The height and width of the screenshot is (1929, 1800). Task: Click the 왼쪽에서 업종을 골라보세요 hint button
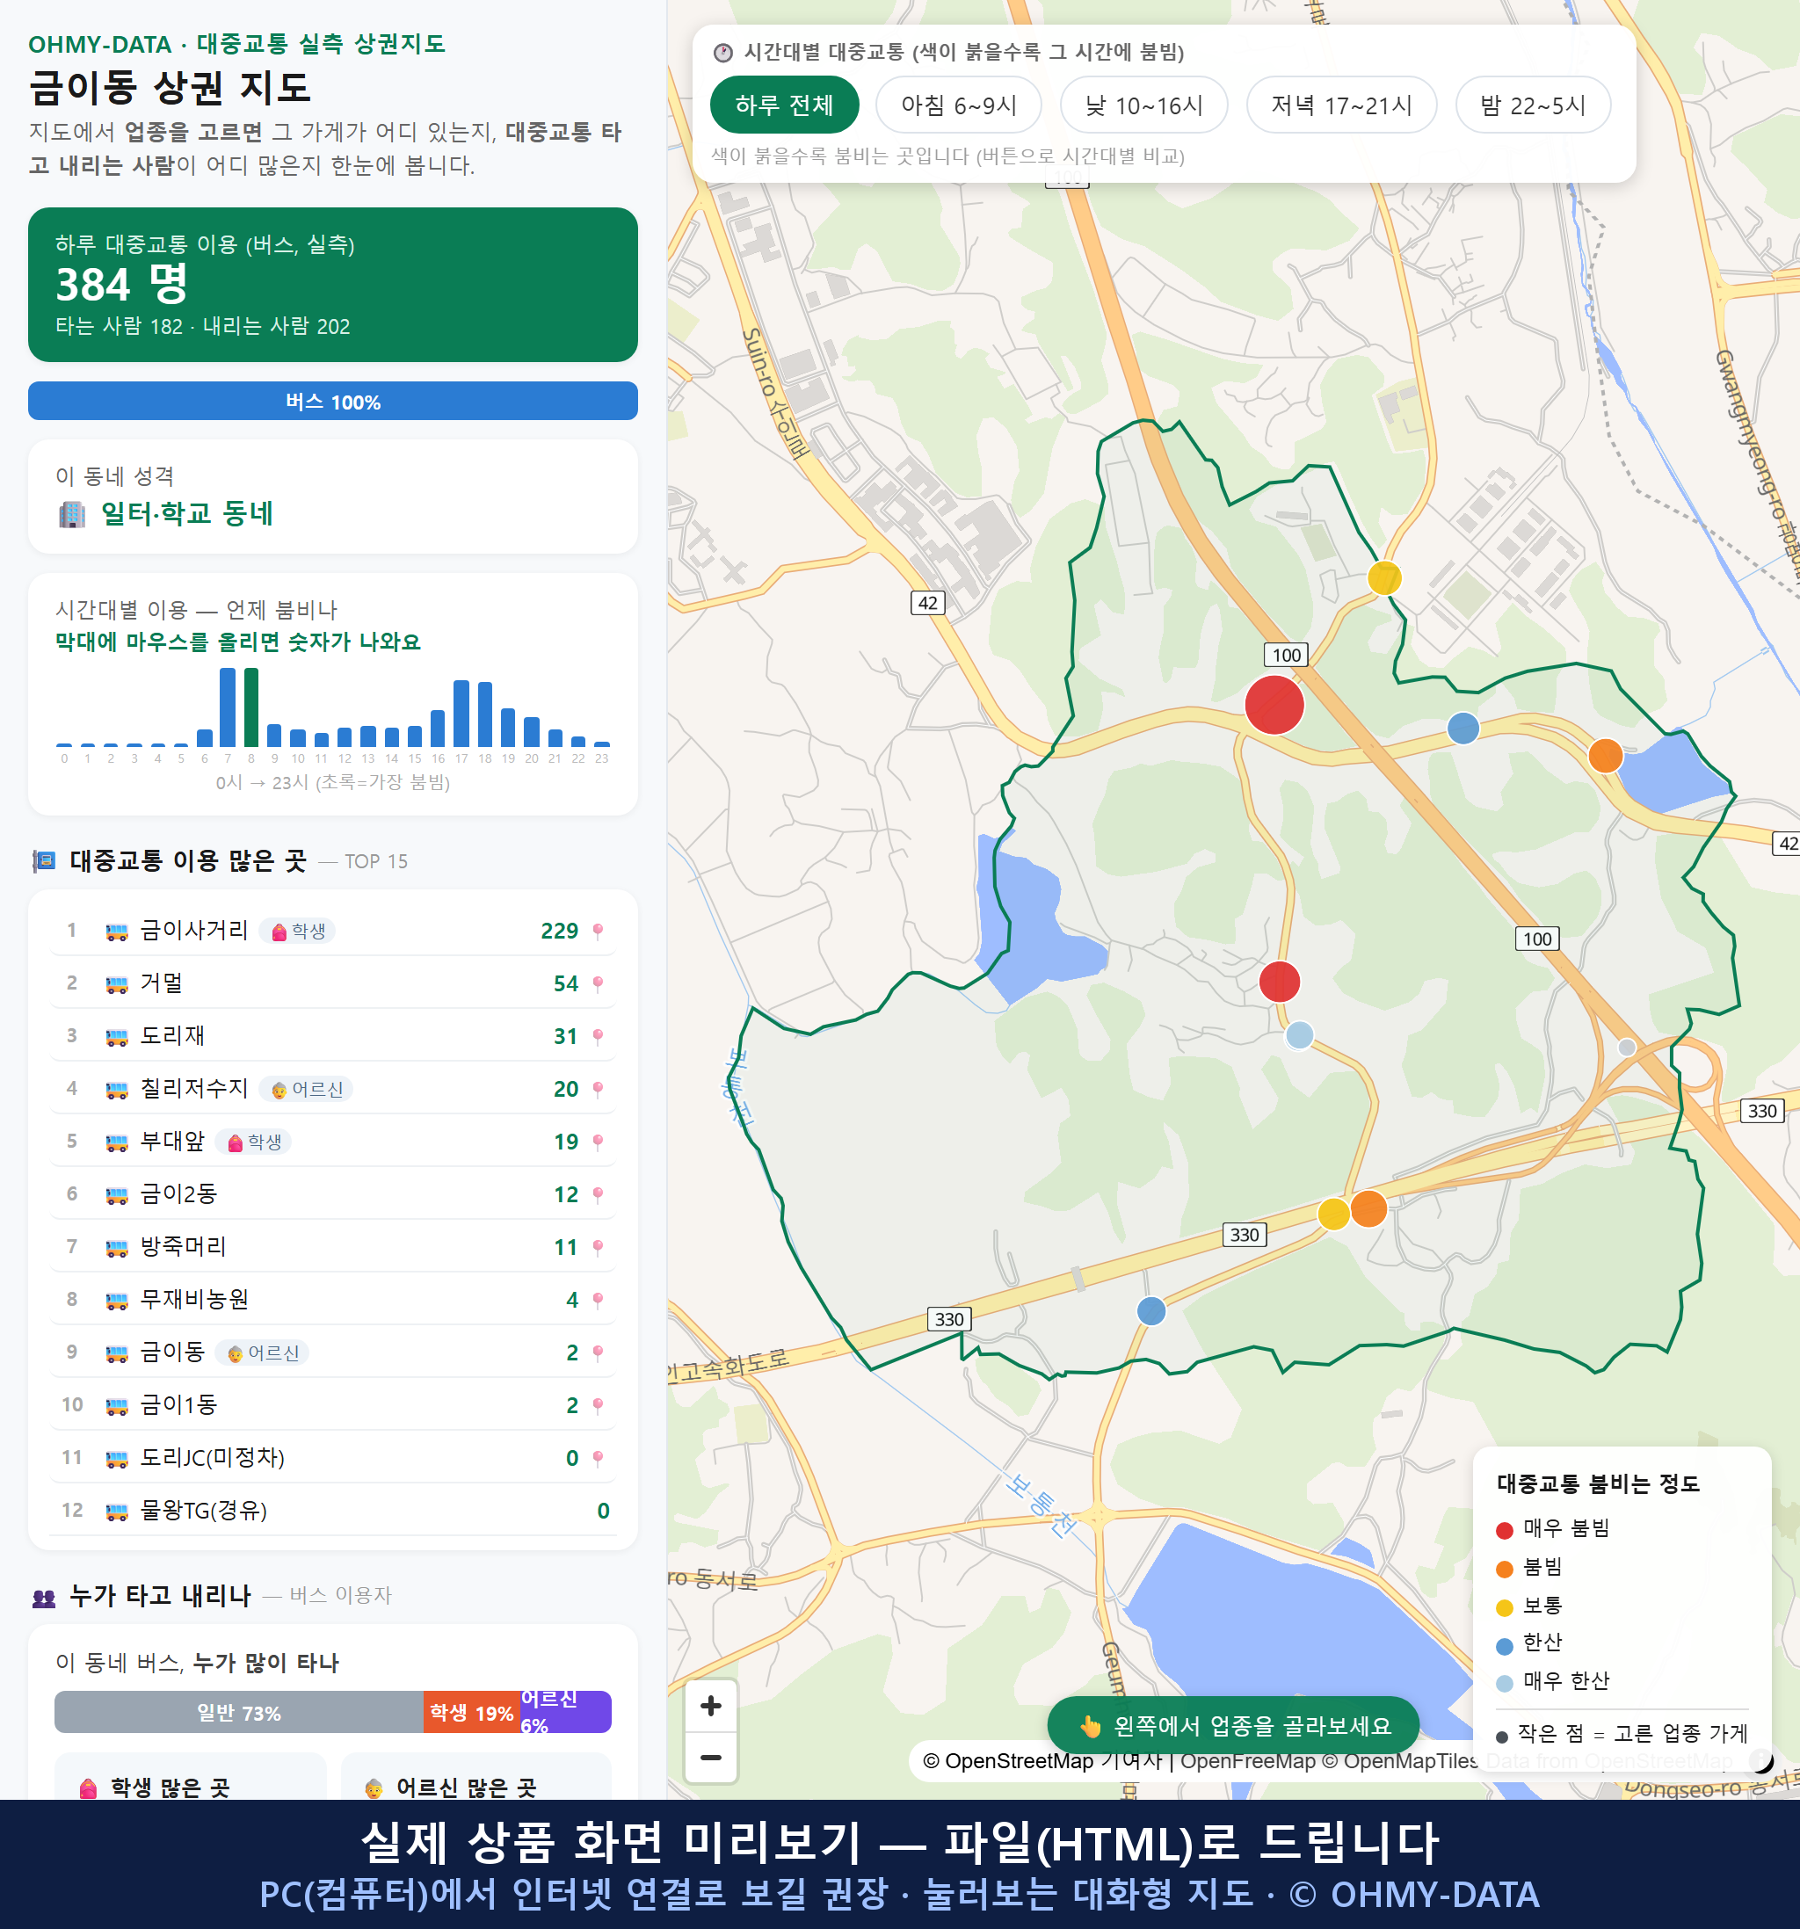tap(1232, 1725)
